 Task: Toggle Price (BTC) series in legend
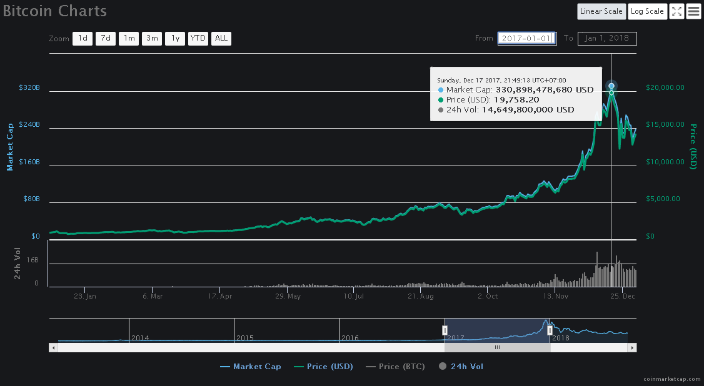395,366
